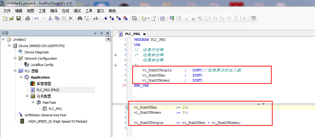The width and height of the screenshot is (315, 137).
Task: Open the 编译 menu
Action: coord(54,11)
